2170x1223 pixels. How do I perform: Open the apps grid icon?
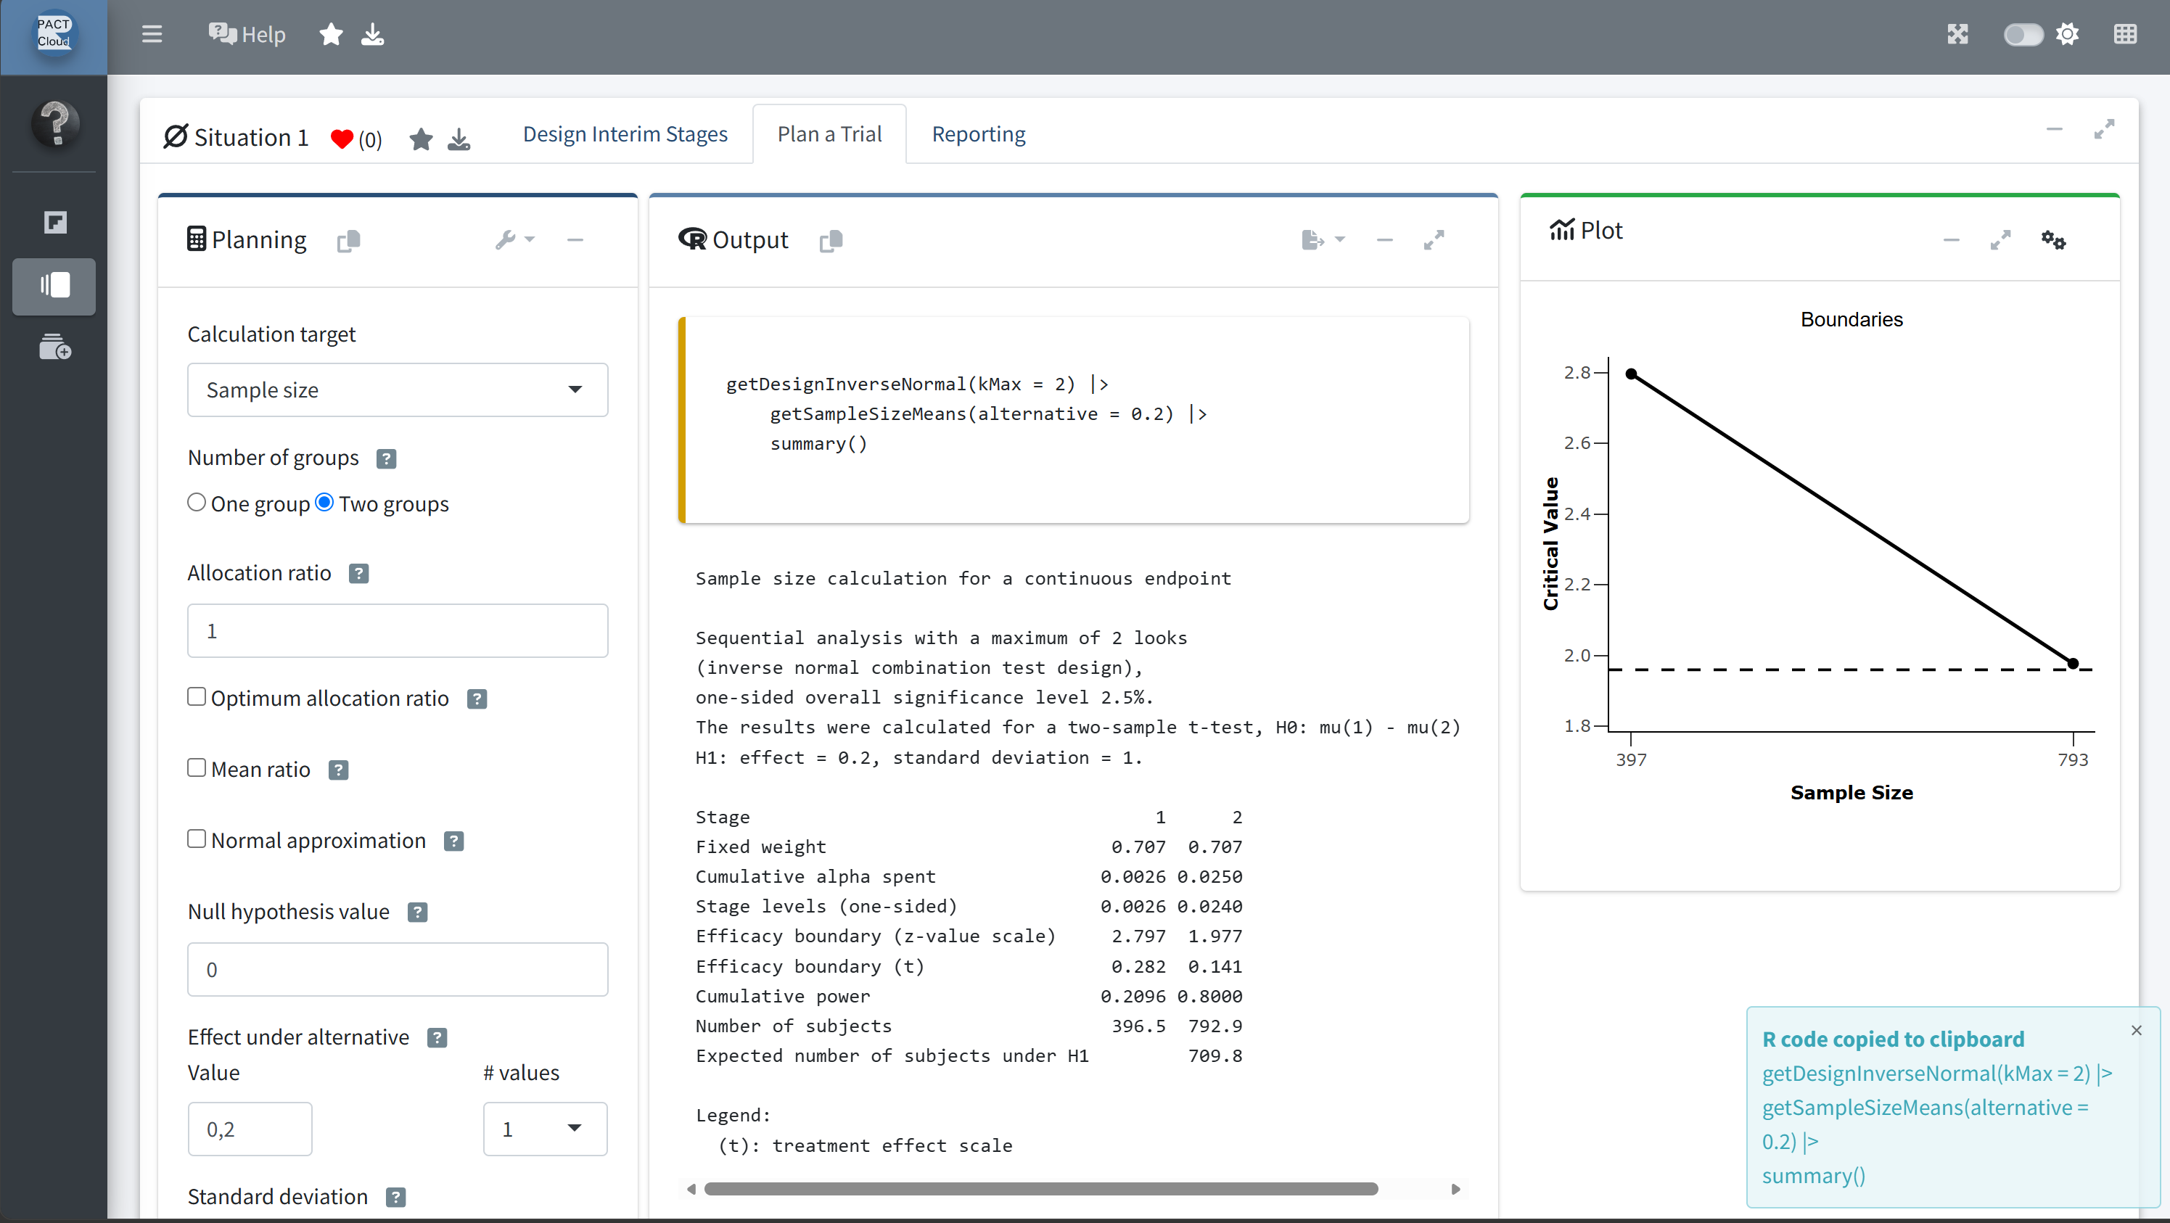(2125, 35)
